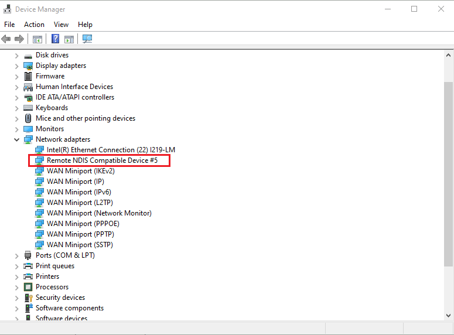The image size is (454, 335).
Task: Expand the Ports (COM & LPT) node
Action: point(16,256)
